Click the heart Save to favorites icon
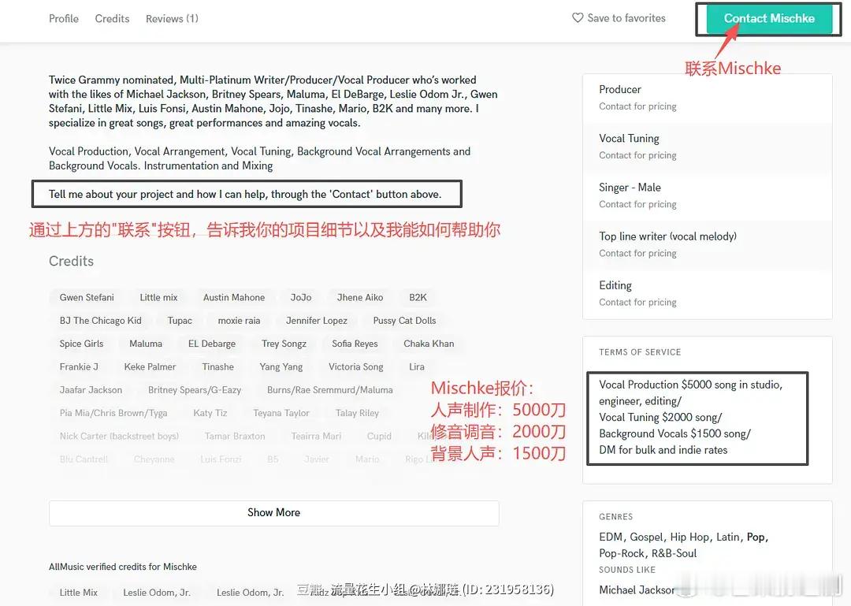The height and width of the screenshot is (606, 851). tap(578, 18)
